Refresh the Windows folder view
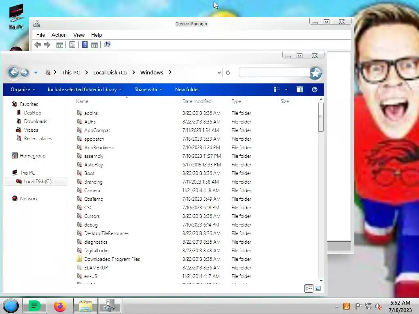This screenshot has width=419, height=314. click(x=228, y=73)
